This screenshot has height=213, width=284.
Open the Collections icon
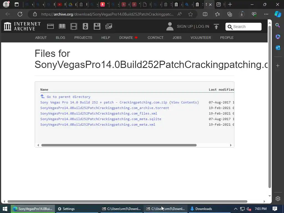(229, 14)
